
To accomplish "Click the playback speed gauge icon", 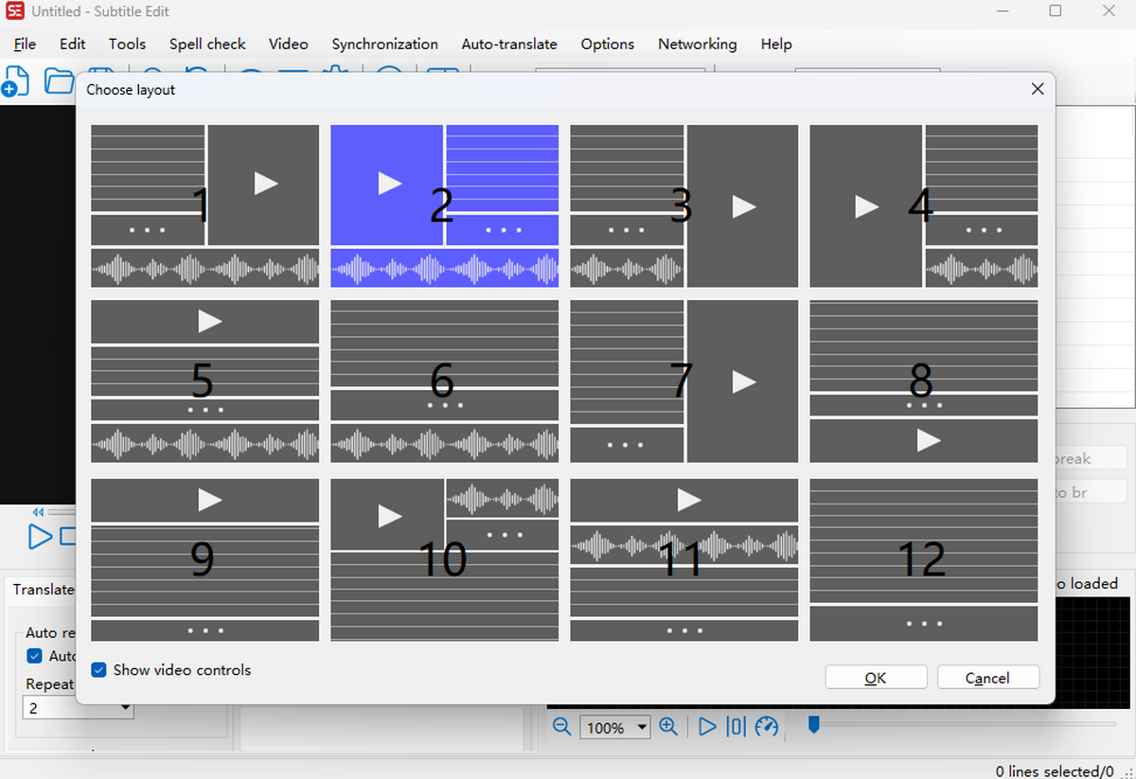I will coord(766,727).
